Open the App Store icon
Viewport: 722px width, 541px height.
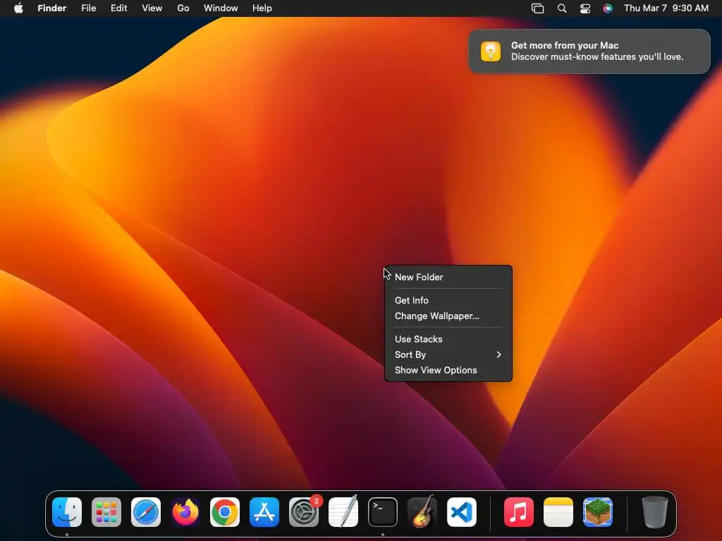point(264,511)
